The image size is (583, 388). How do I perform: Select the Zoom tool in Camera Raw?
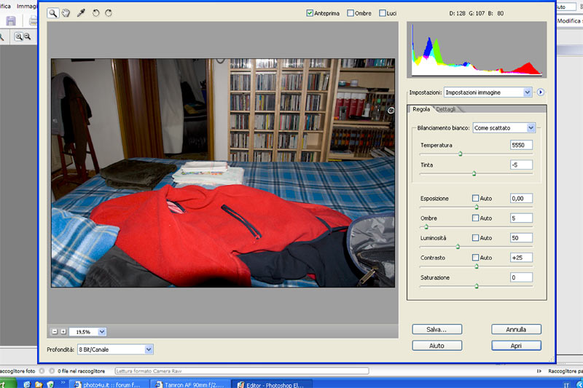52,13
